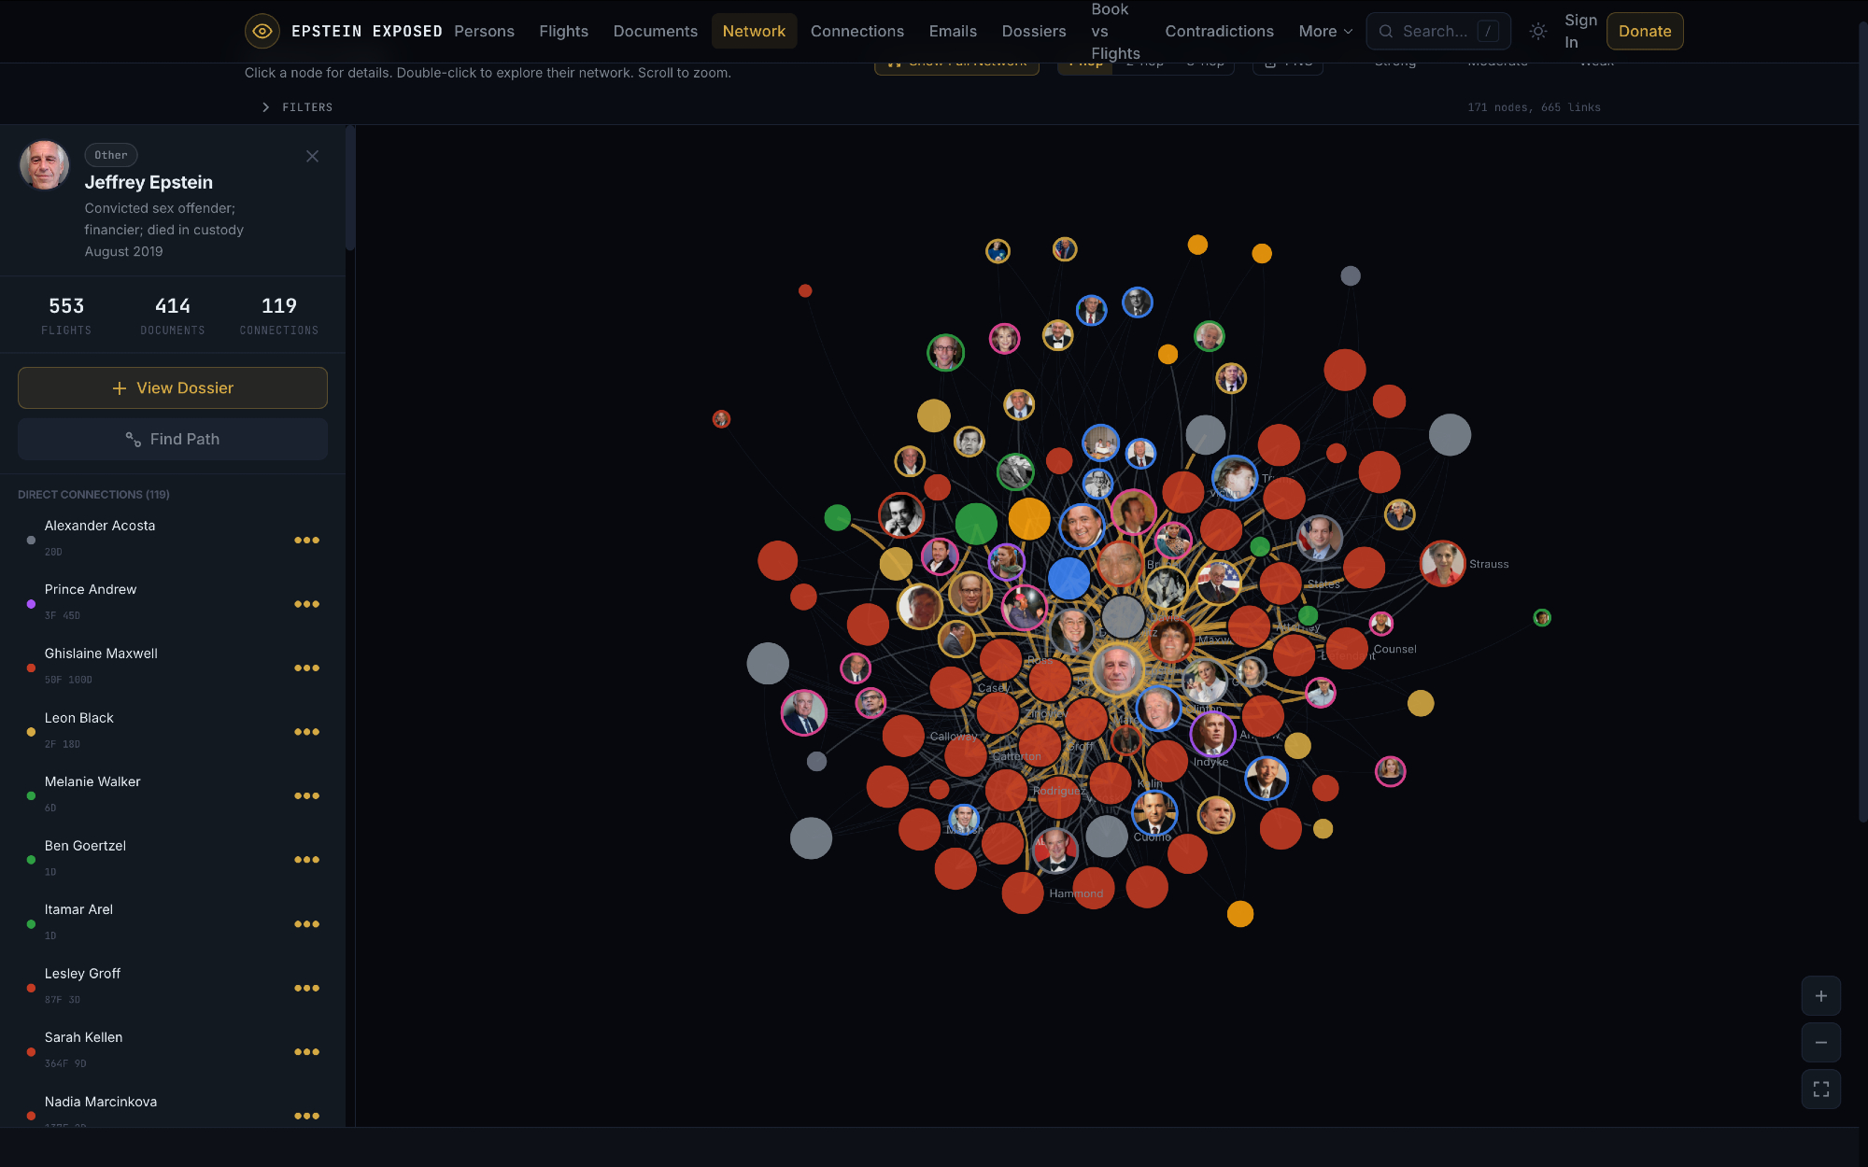Expand the FILTERS section
This screenshot has width=1868, height=1167.
click(297, 107)
